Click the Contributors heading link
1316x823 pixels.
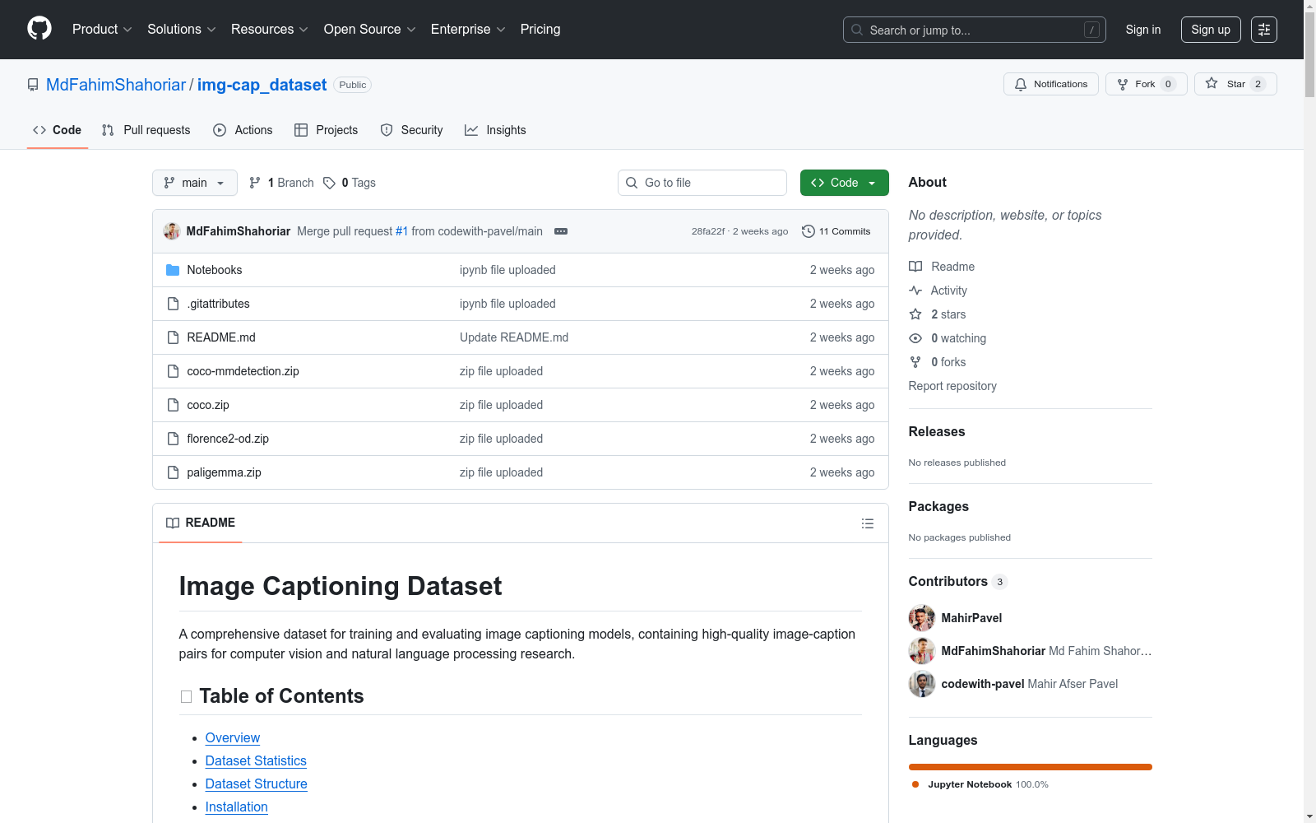tap(948, 581)
